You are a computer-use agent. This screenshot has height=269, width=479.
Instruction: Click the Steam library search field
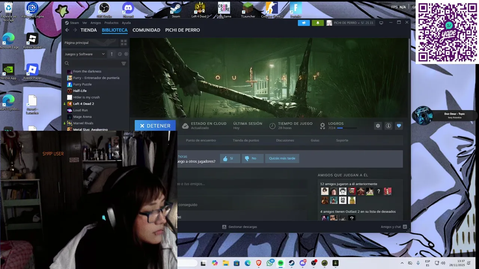[x=91, y=64]
